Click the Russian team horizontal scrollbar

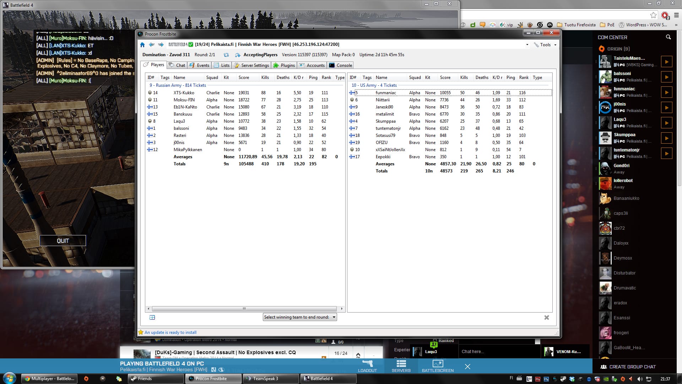[x=244, y=309]
